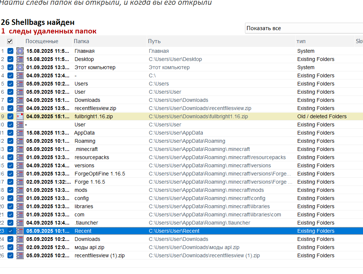Click folder icon of моды apl.zip row
Viewport: 363px width, 274px height.
click(20, 247)
